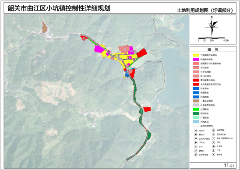Click the subtitle 土地利用规划图（圩镇部分）
Image resolution: width=240 pixels, height=170 pixels.
coord(205,10)
